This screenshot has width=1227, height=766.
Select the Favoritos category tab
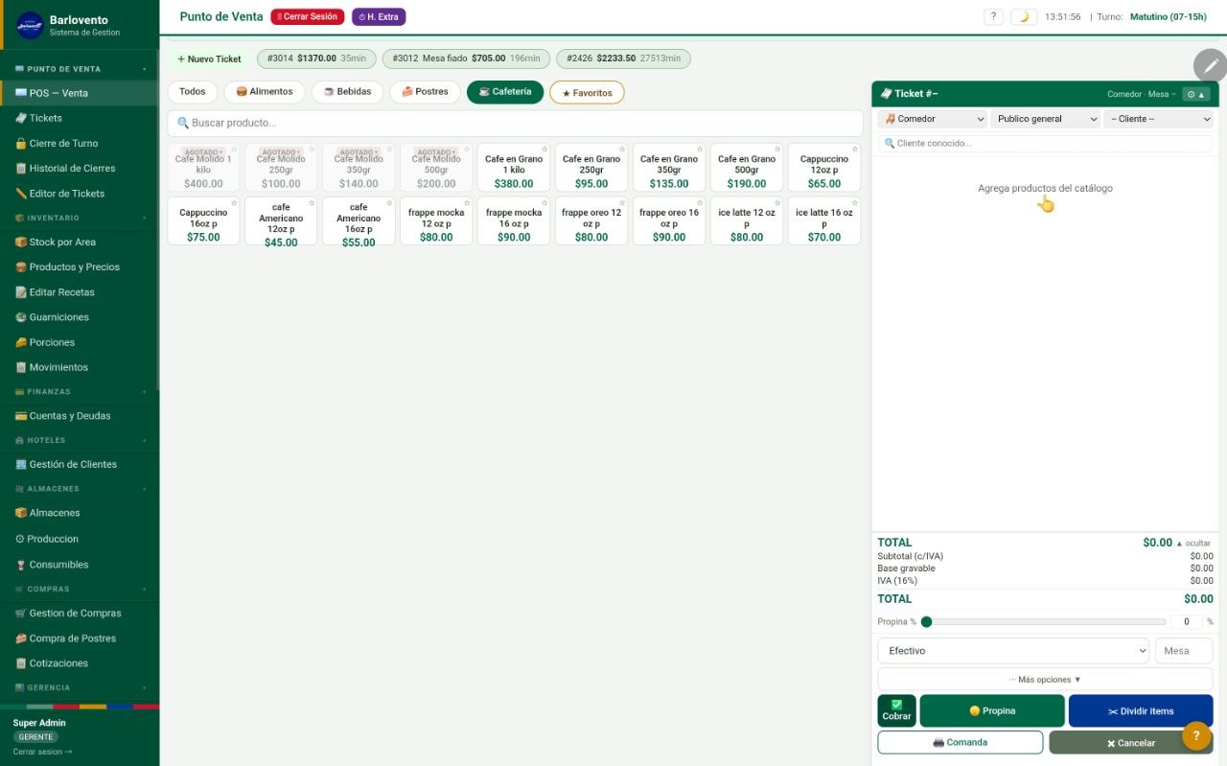pyautogui.click(x=587, y=93)
